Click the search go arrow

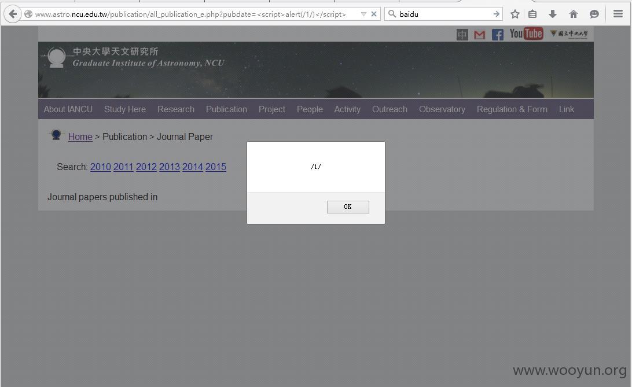coord(496,14)
